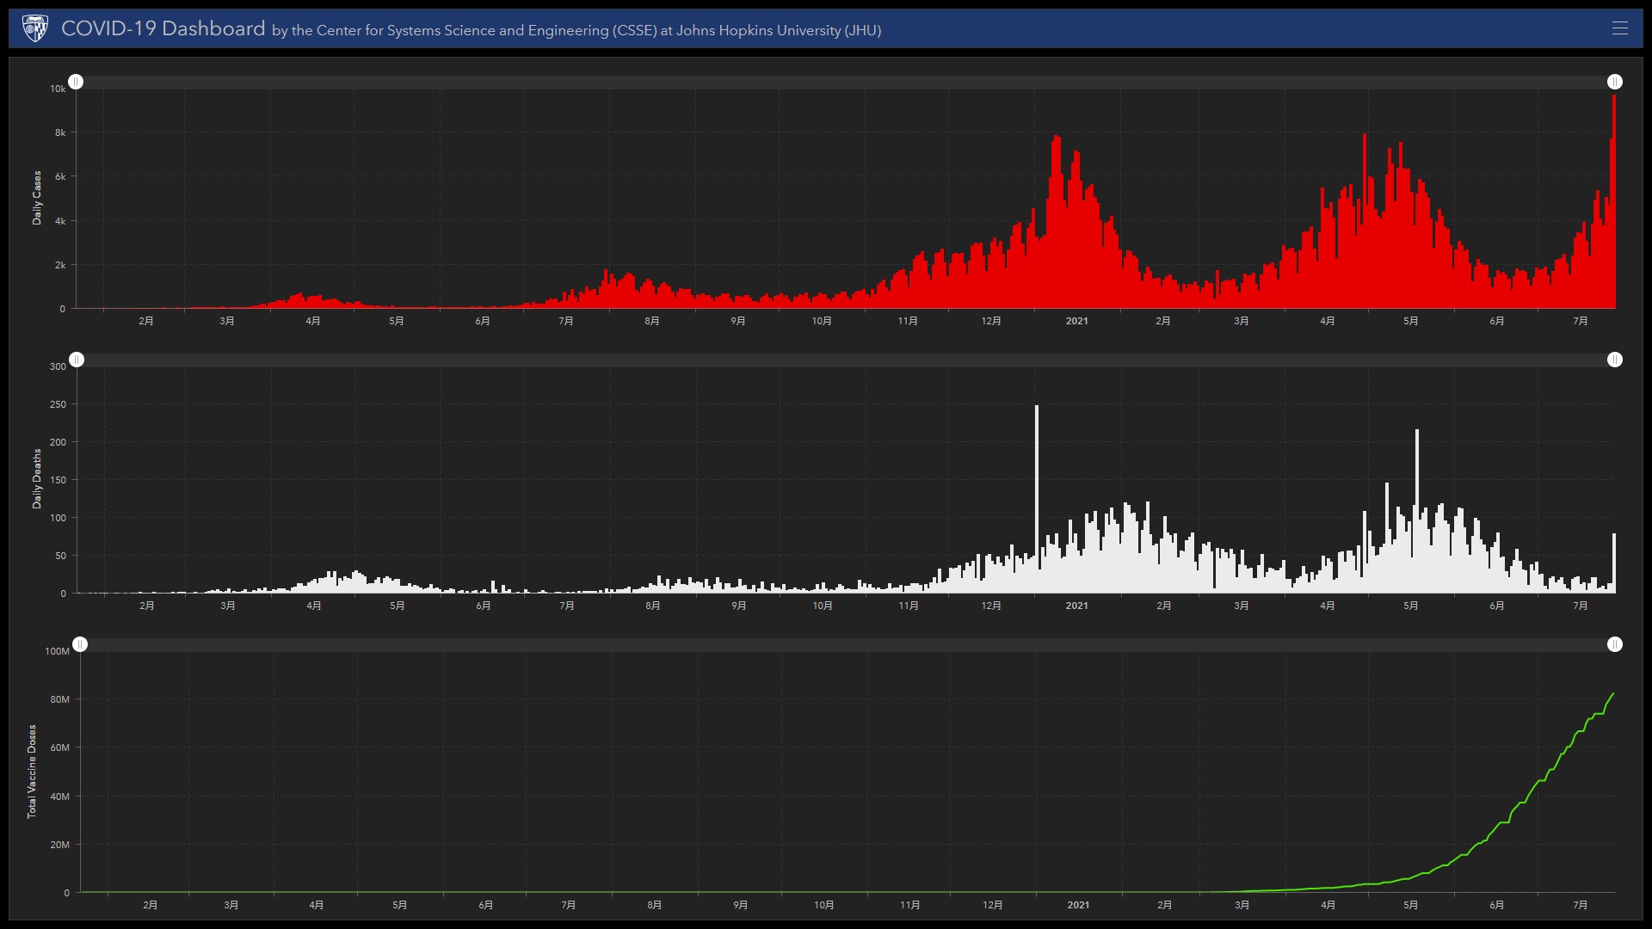Click the Daily Deaths y-axis title
The height and width of the screenshot is (929, 1652).
[37, 478]
